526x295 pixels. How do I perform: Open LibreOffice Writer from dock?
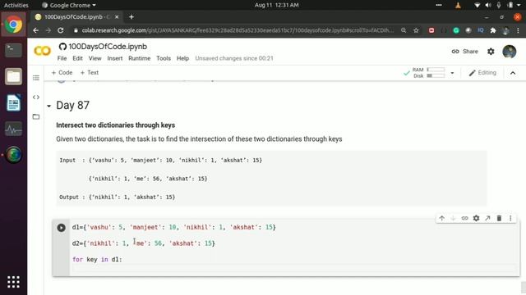(x=13, y=102)
